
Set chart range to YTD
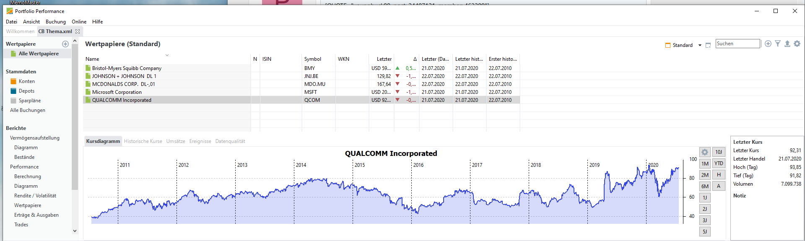(x=719, y=163)
